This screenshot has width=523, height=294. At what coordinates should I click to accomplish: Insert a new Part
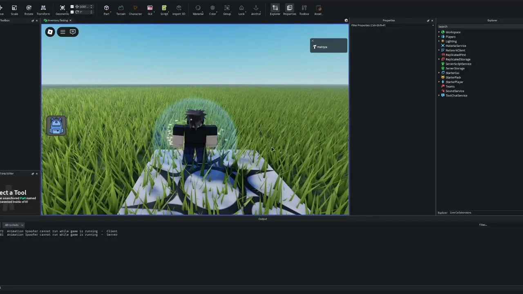click(106, 10)
